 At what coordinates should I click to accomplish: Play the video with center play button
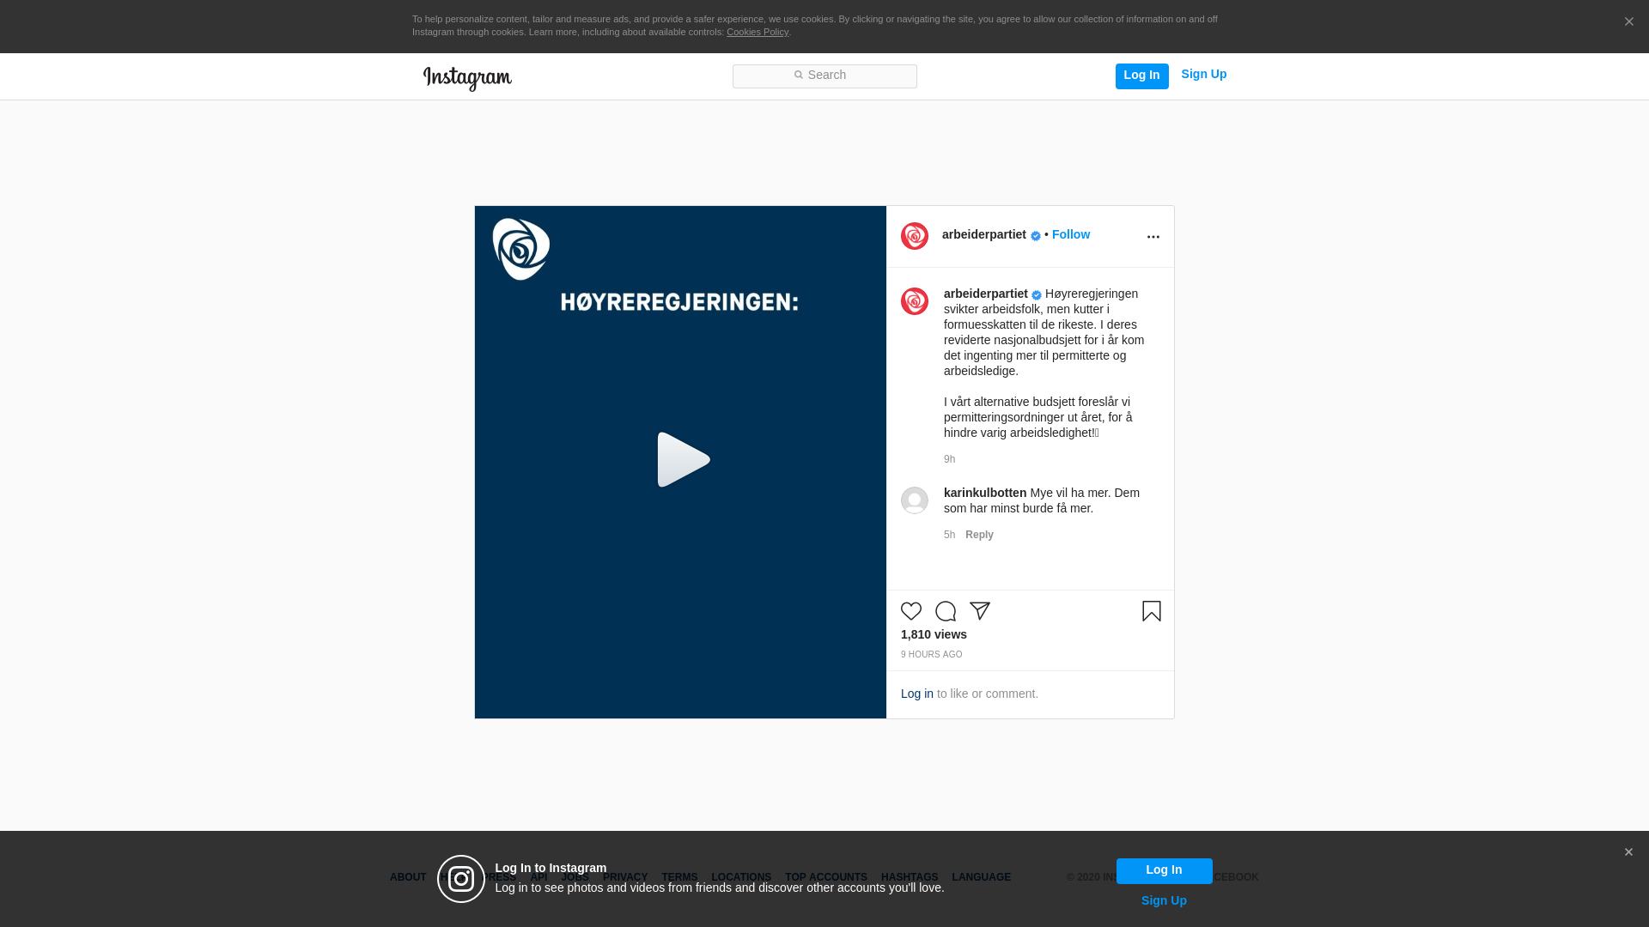[682, 461]
